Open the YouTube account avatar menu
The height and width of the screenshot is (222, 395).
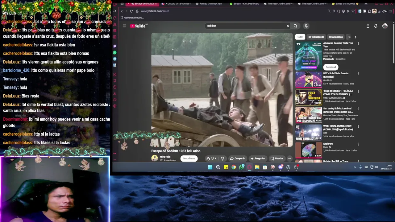click(385, 26)
